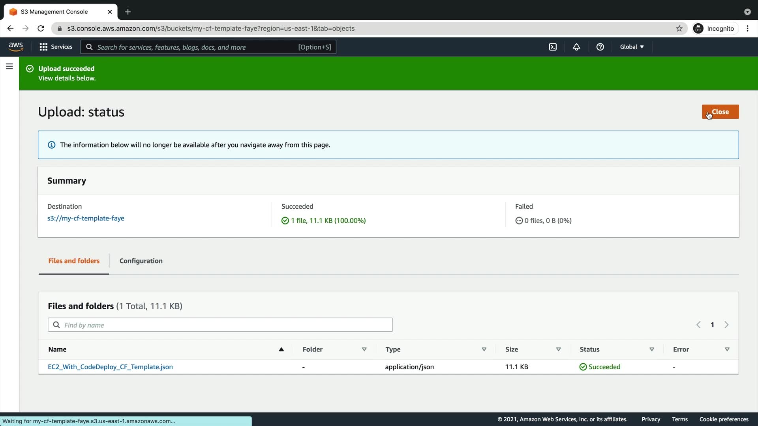This screenshot has height=426, width=758.
Task: Switch to the Configuration tab
Action: [x=141, y=261]
